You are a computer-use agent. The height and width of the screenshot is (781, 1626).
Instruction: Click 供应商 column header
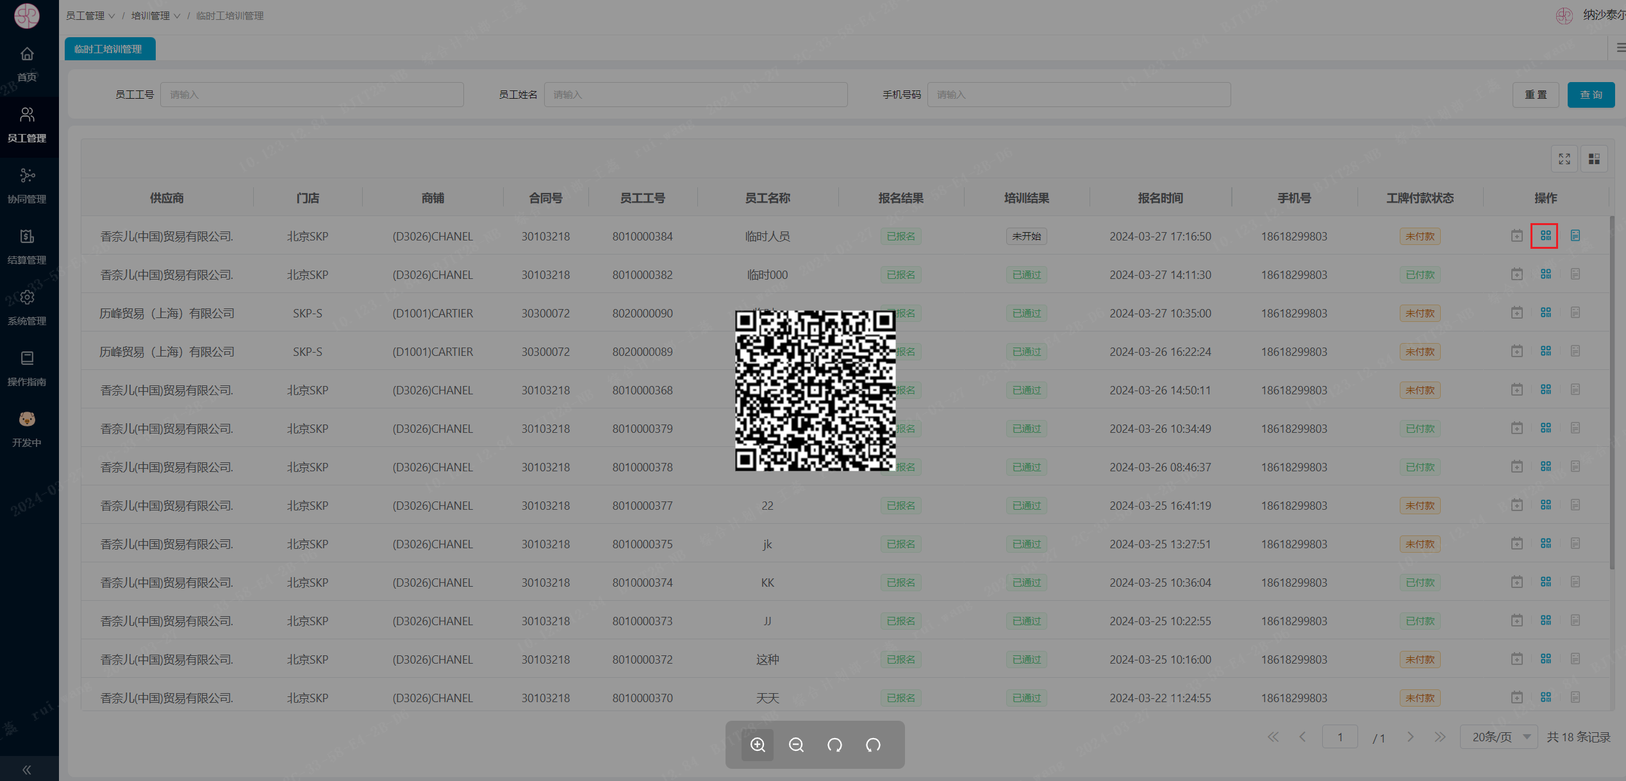[x=167, y=198]
